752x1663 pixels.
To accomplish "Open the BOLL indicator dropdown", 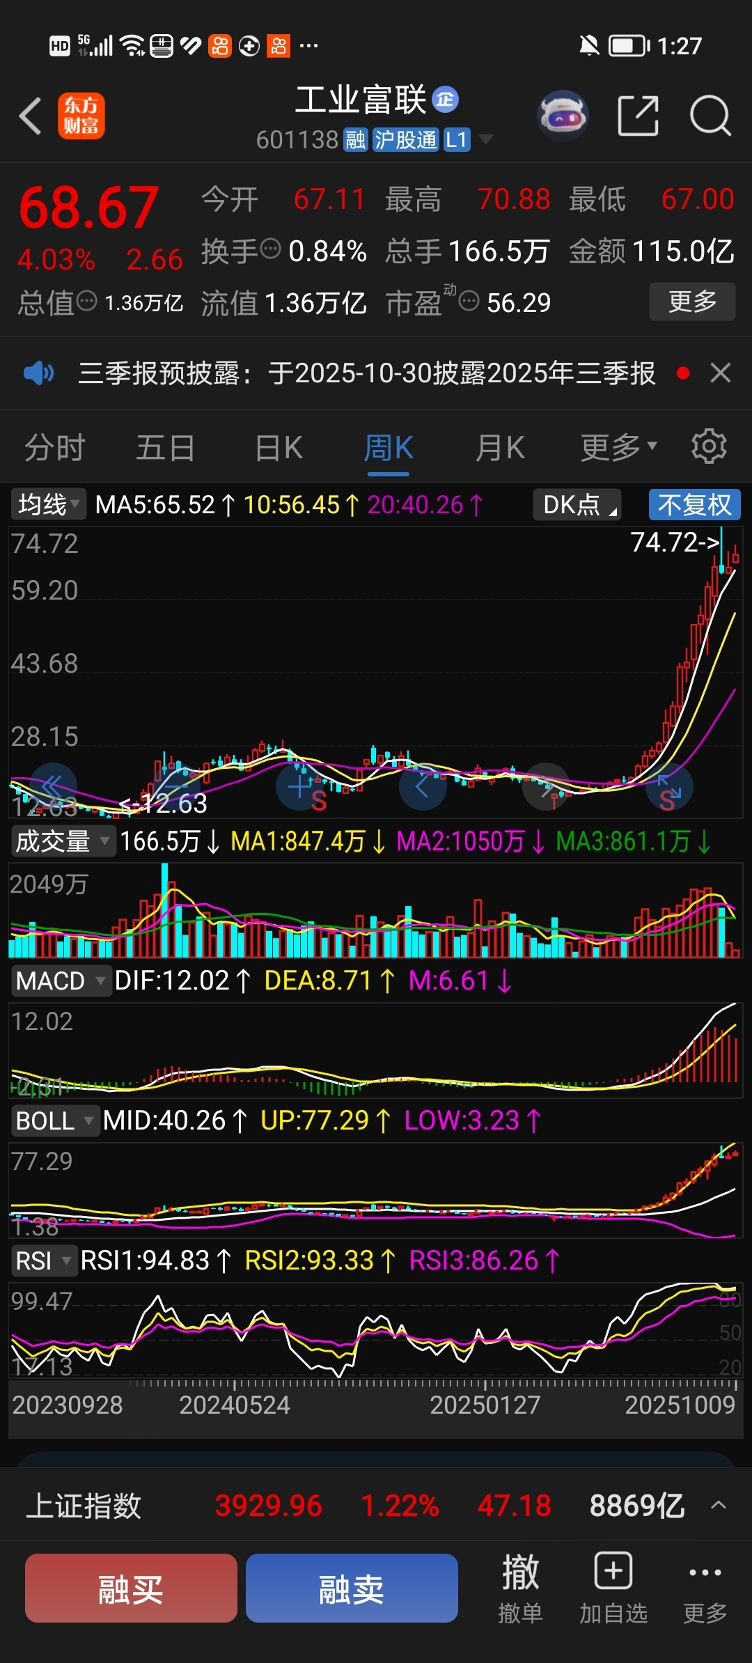I will click(x=55, y=1121).
